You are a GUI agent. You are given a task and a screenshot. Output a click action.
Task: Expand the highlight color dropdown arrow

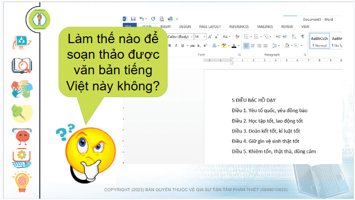click(229, 46)
